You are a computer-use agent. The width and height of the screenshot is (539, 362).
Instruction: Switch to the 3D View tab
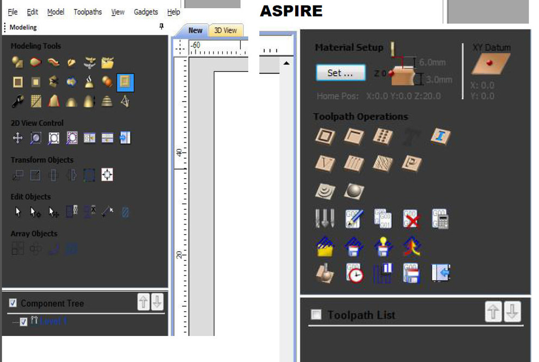(225, 30)
